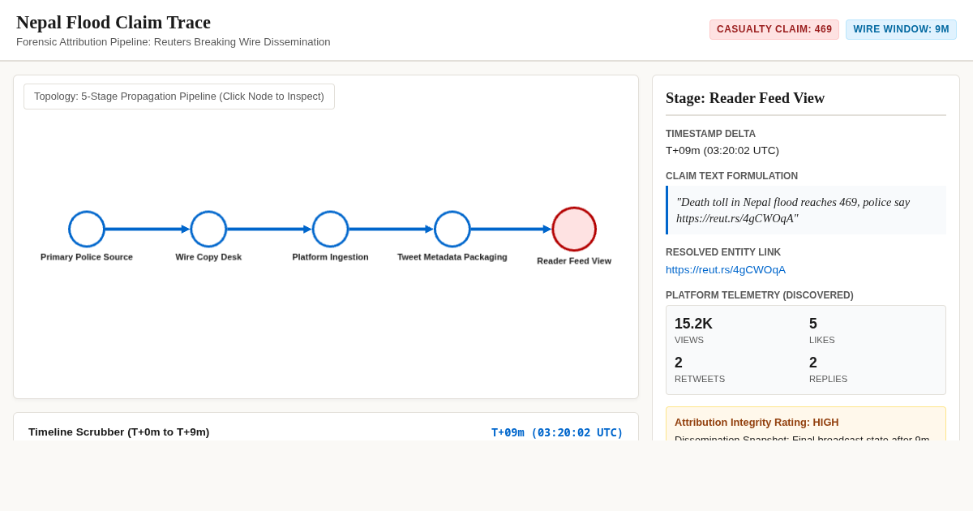
Task: Click the Tweet Metadata Packaging label text
Action: click(452, 257)
